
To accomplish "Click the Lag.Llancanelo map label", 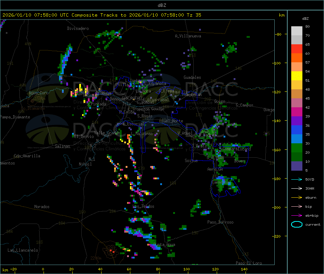I will (x=23, y=250).
